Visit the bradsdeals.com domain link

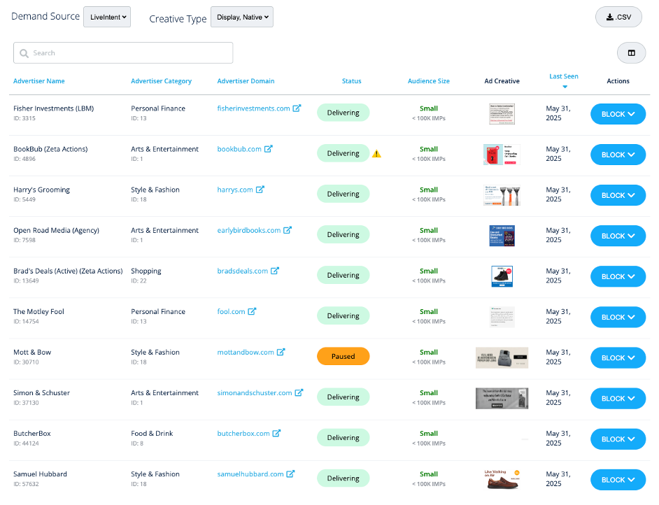[x=242, y=271]
